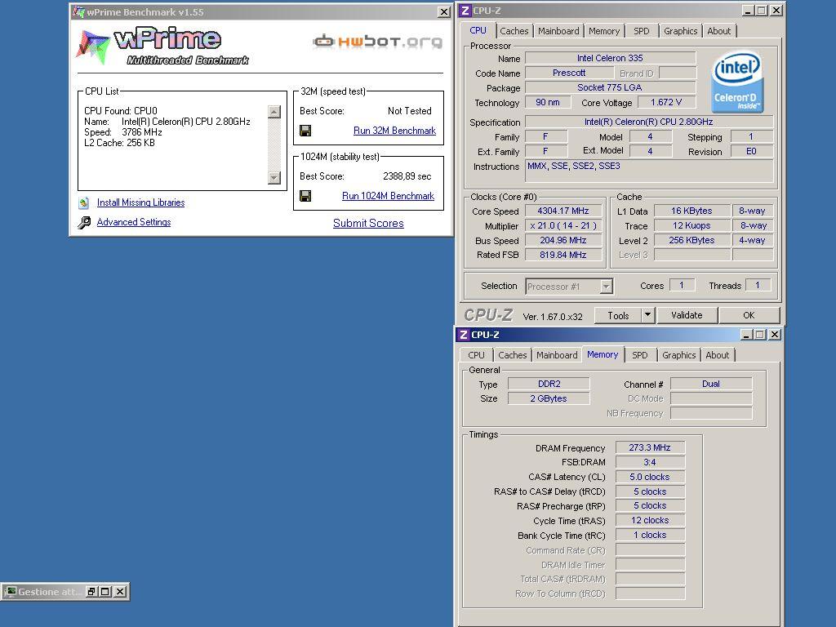Click the memory Type DDR2 field

[549, 384]
